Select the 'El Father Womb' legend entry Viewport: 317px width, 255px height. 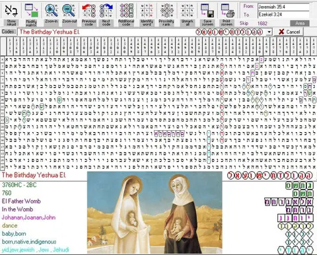(21, 201)
